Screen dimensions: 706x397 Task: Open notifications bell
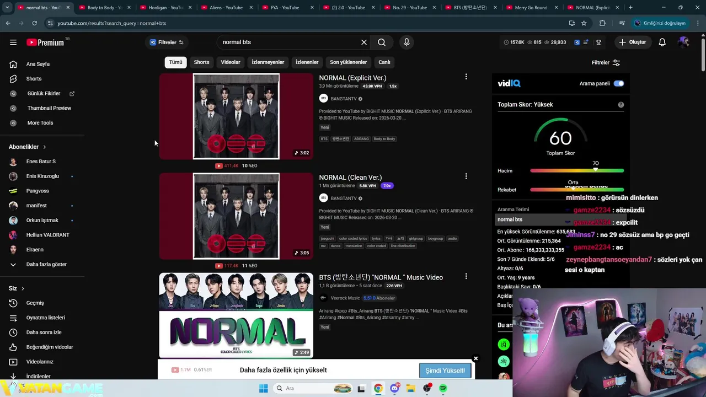(x=662, y=42)
